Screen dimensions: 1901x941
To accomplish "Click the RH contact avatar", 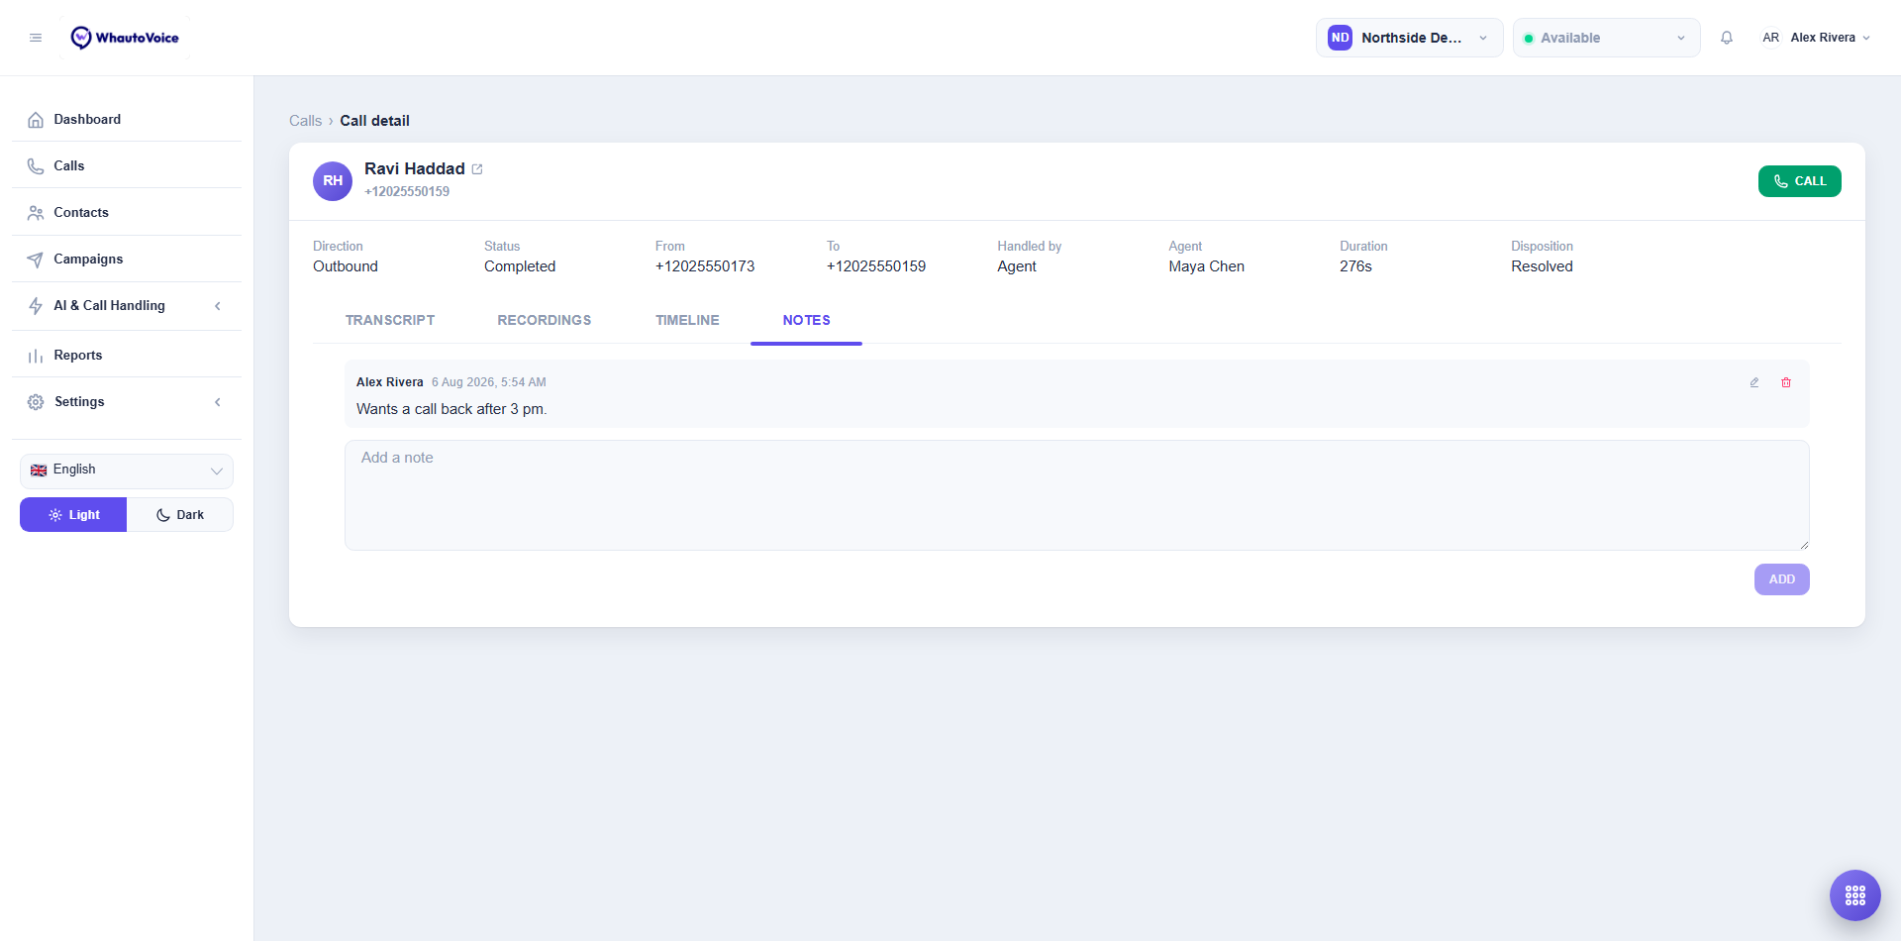I will tap(333, 181).
